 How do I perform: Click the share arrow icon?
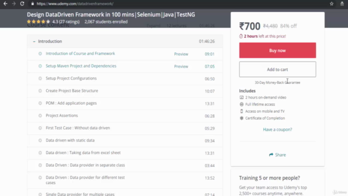(271, 155)
